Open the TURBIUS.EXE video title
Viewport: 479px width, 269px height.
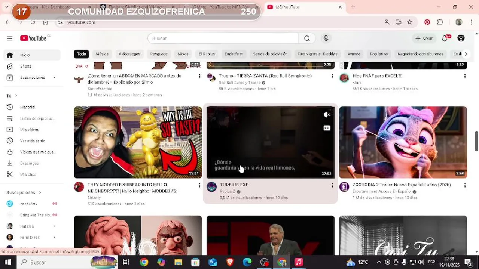234,185
